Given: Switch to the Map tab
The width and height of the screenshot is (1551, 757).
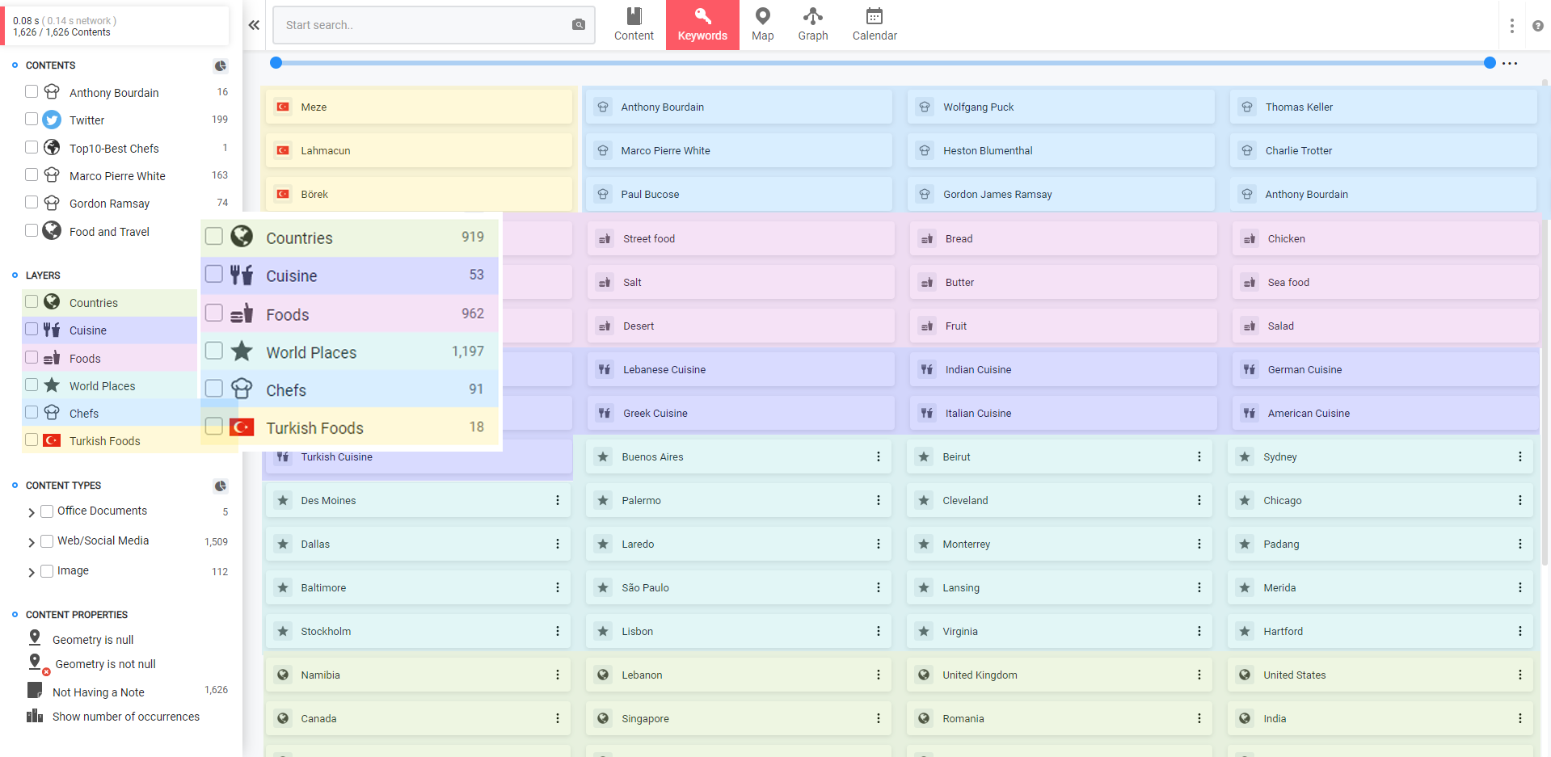Looking at the screenshot, I should click(762, 25).
